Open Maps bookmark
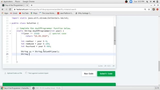The width and height of the screenshot is (160, 90). pyautogui.click(x=34, y=13)
